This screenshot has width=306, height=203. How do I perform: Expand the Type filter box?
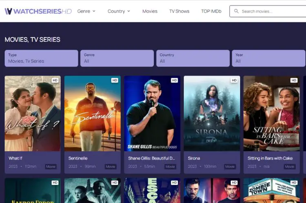pyautogui.click(x=41, y=59)
